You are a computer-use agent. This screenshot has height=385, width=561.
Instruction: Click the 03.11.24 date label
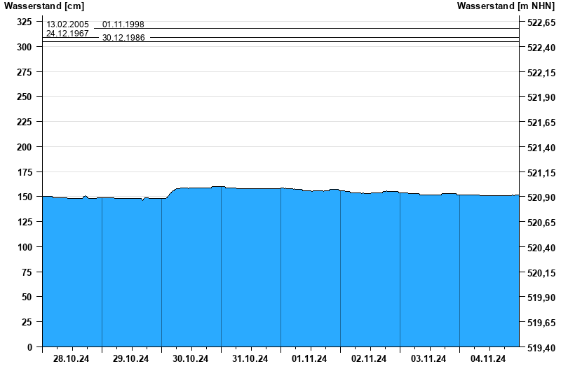point(429,359)
